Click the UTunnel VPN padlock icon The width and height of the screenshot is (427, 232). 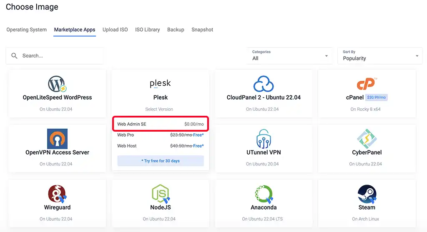264,139
